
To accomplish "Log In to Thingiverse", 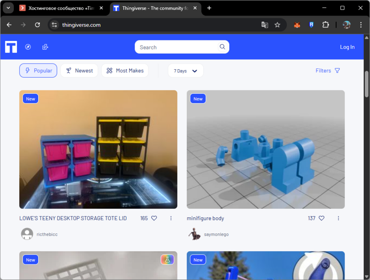I will pyautogui.click(x=347, y=47).
